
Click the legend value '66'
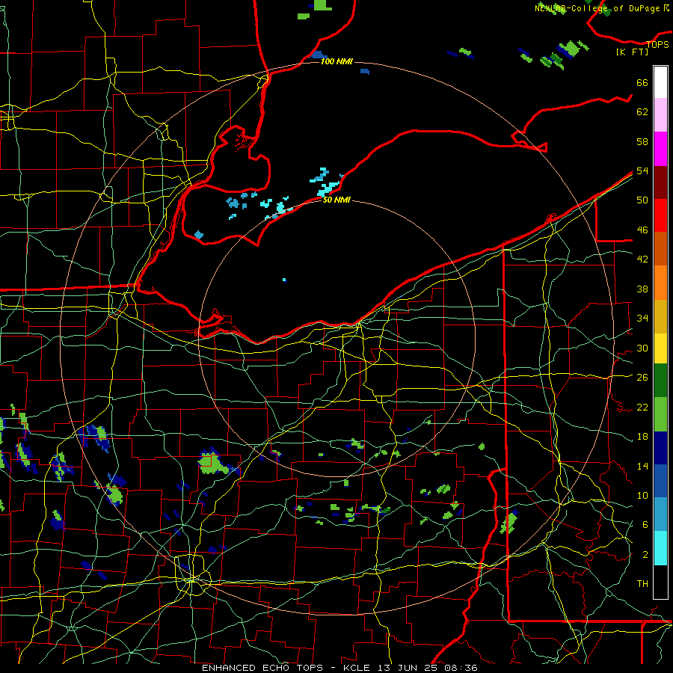pos(642,82)
